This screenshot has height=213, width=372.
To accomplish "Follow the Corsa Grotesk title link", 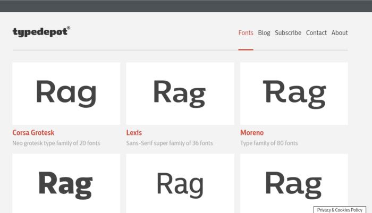I will coord(33,133).
